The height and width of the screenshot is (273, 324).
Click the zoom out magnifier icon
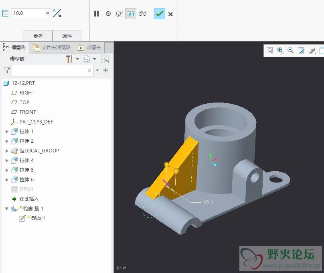tap(291, 50)
